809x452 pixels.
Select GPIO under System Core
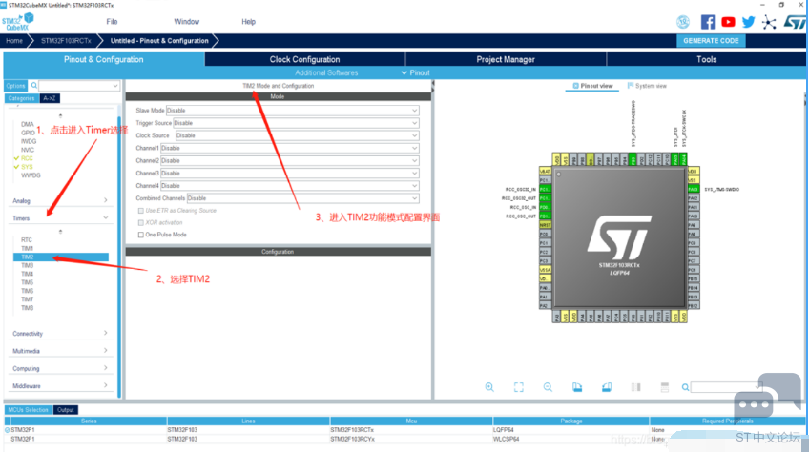[x=28, y=133]
